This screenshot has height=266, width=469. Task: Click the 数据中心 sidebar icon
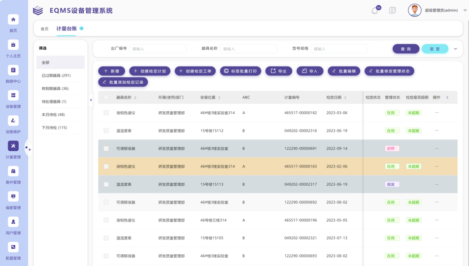13,70
